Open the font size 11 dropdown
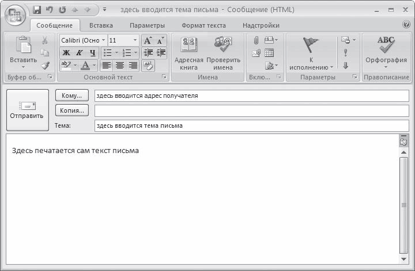 coord(135,40)
